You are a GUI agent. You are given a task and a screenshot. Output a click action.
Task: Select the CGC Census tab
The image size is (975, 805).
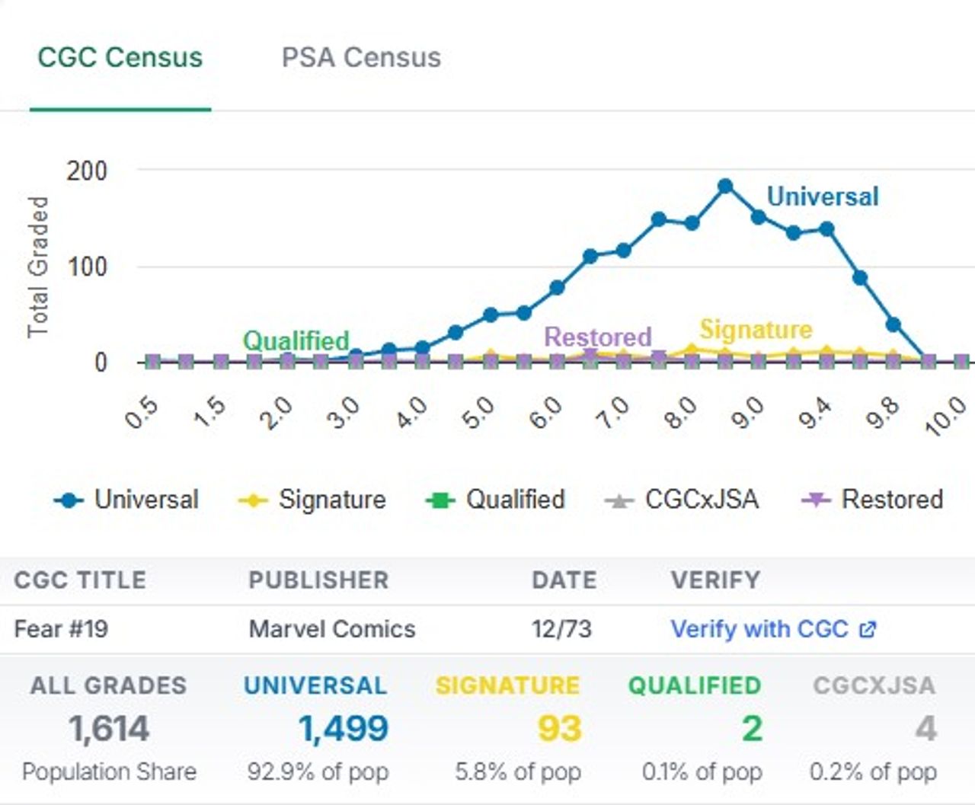120,58
